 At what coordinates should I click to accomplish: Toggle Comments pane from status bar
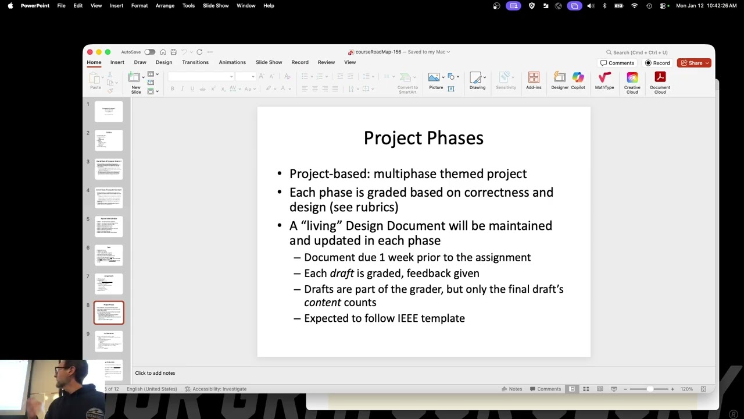click(545, 389)
